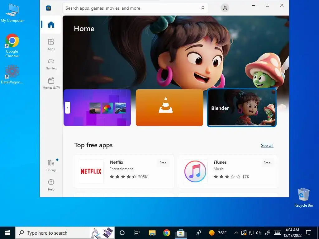
Task: Click See all for Top free apps
Action: 267,146
